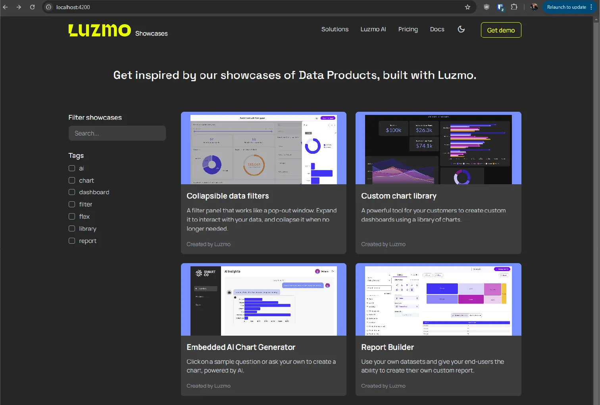
Task: Open the Collapsible data filters thumbnail
Action: click(x=263, y=148)
